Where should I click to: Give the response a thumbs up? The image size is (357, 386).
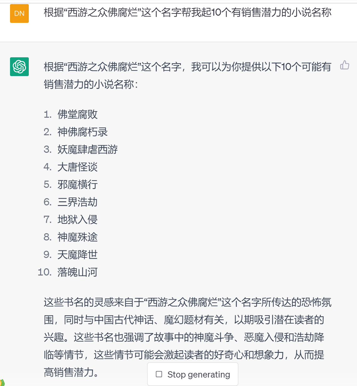[x=344, y=65]
